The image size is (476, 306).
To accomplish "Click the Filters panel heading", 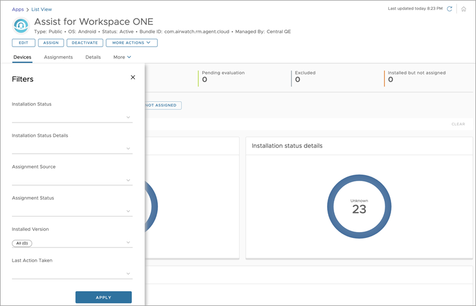I will pos(23,79).
